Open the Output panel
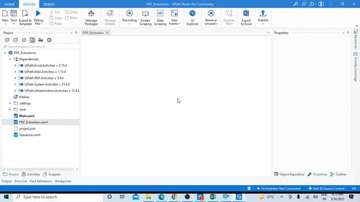The width and height of the screenshot is (360, 202). 6,181
